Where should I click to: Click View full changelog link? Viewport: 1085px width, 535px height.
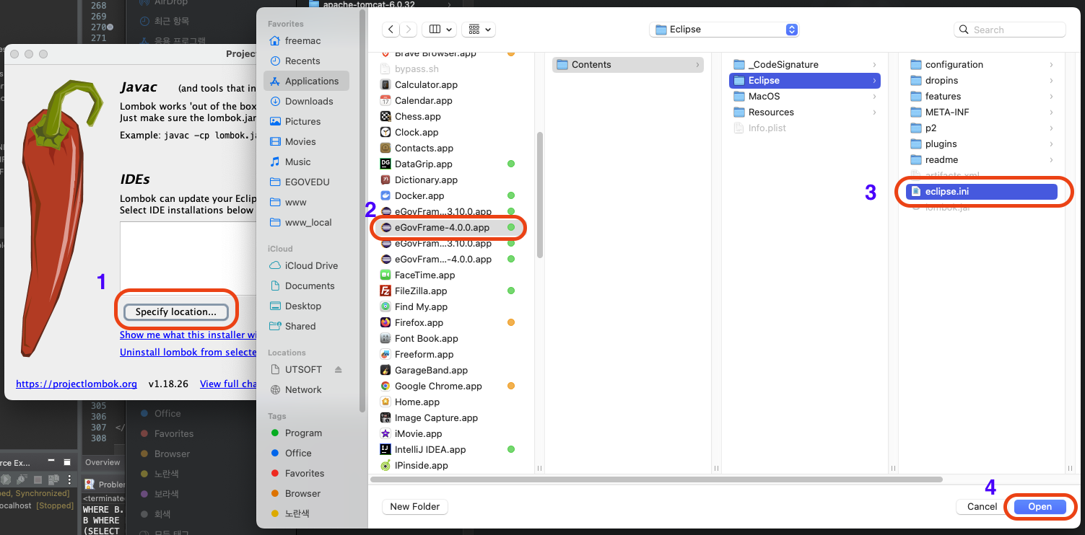tap(228, 384)
